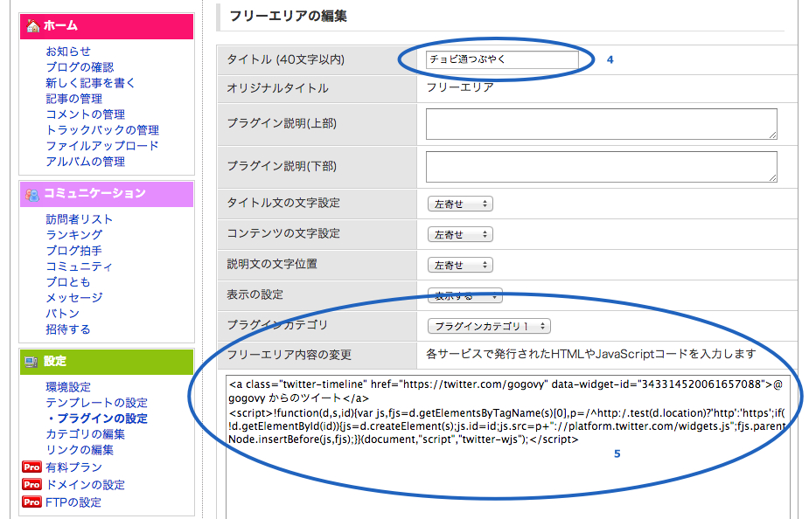Screen dimensions: 809x519
Task: Click 招待する link
Action: [x=68, y=329]
